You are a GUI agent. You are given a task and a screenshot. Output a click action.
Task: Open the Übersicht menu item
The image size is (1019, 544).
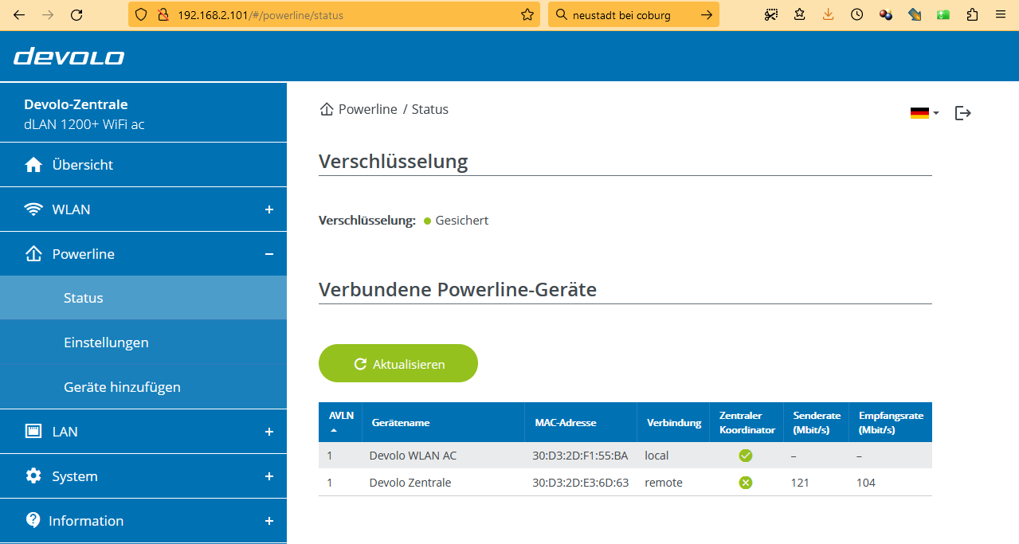[x=143, y=165]
